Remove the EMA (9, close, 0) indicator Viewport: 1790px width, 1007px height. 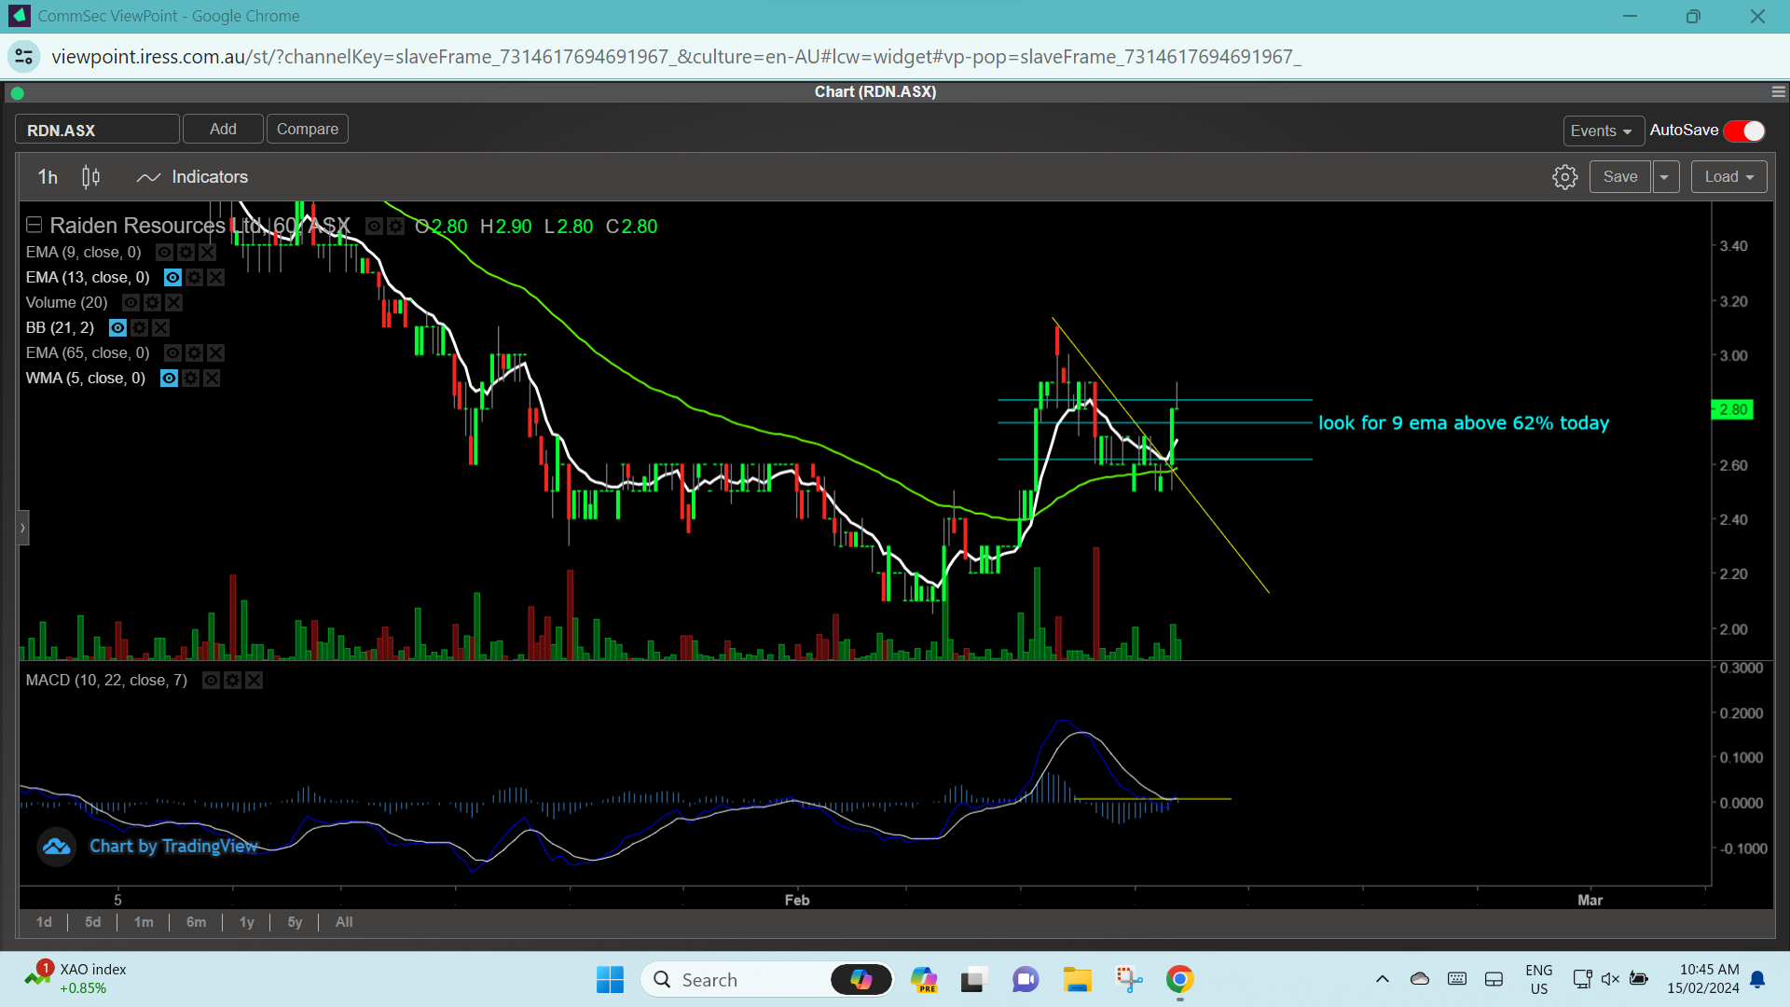207,252
